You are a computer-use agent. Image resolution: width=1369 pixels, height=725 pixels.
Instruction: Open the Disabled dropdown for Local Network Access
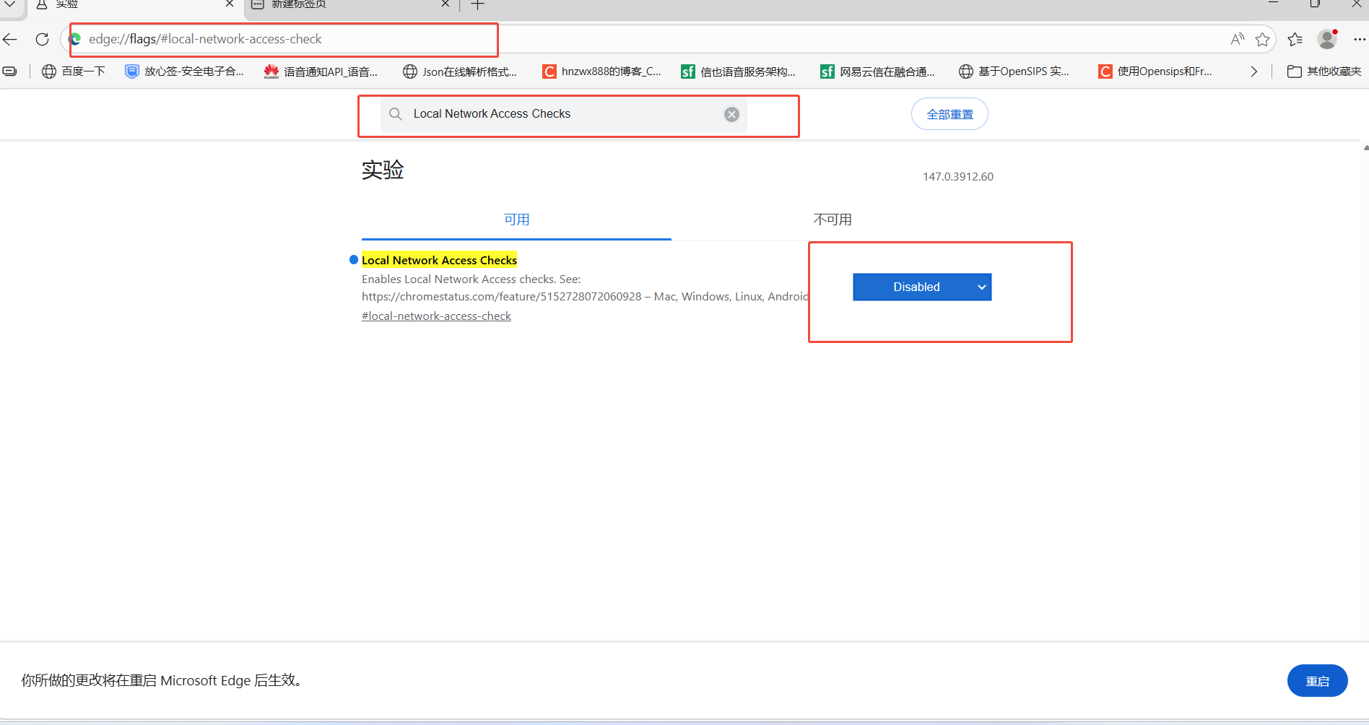pos(922,287)
